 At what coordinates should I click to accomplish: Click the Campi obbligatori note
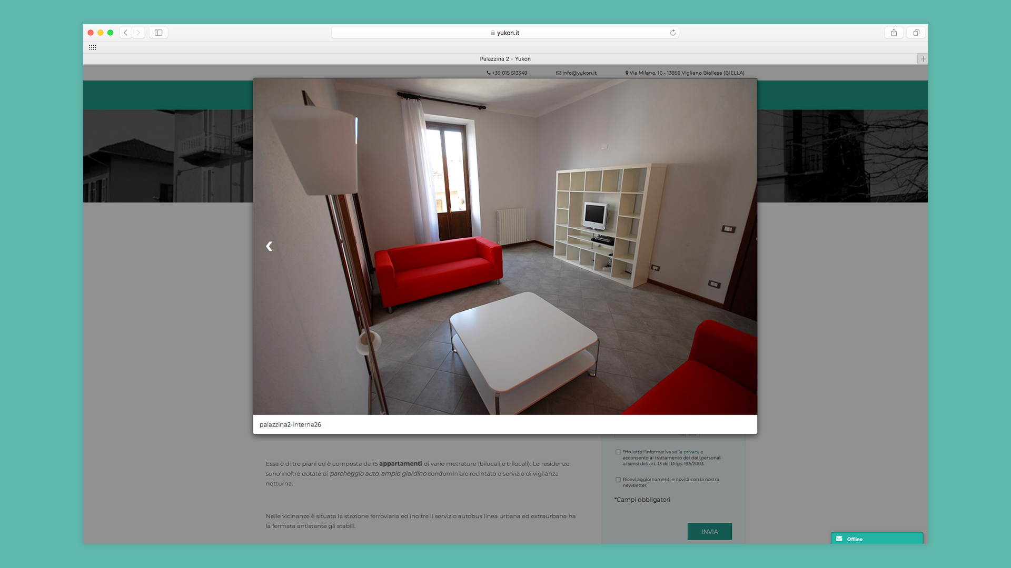[x=642, y=500]
